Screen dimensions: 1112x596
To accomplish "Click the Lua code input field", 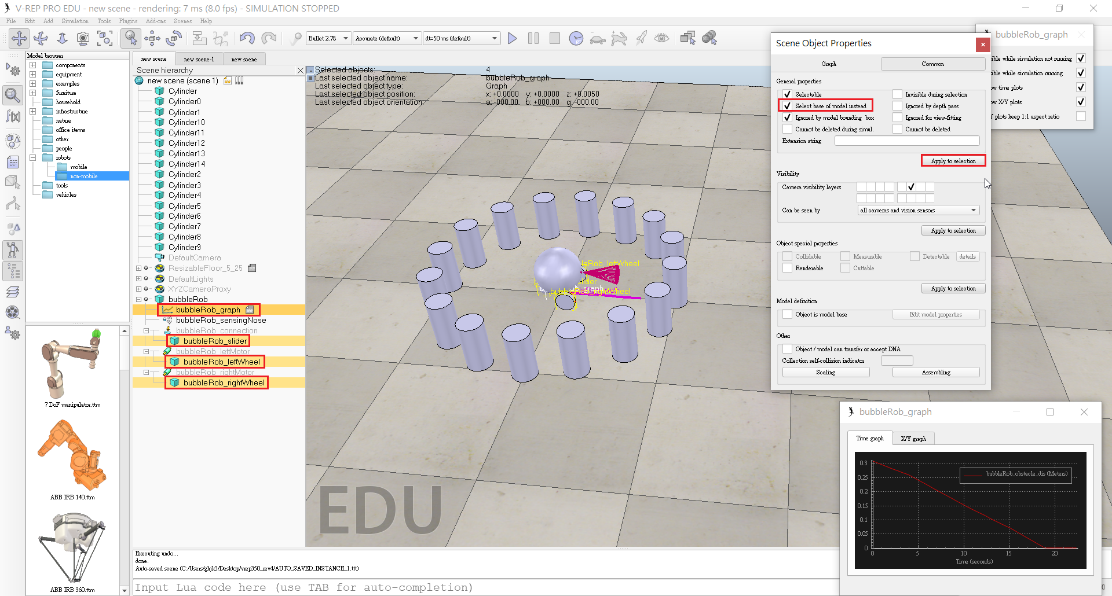I will [487, 587].
